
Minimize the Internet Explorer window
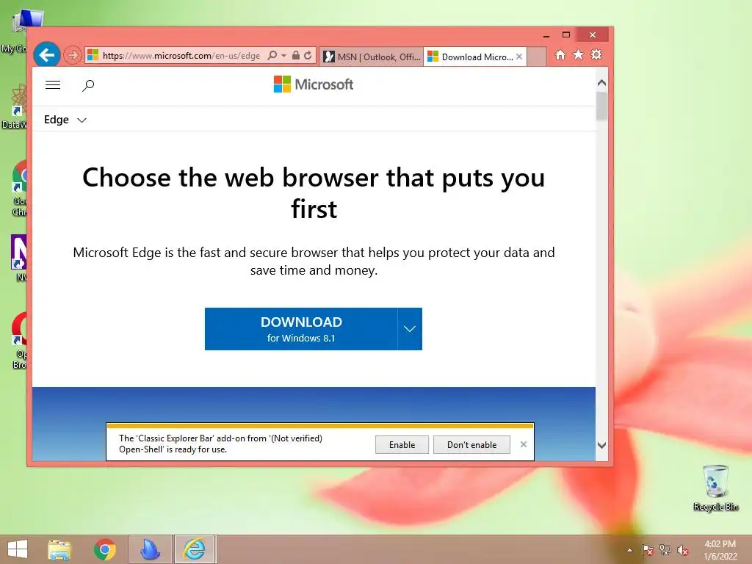coord(546,35)
